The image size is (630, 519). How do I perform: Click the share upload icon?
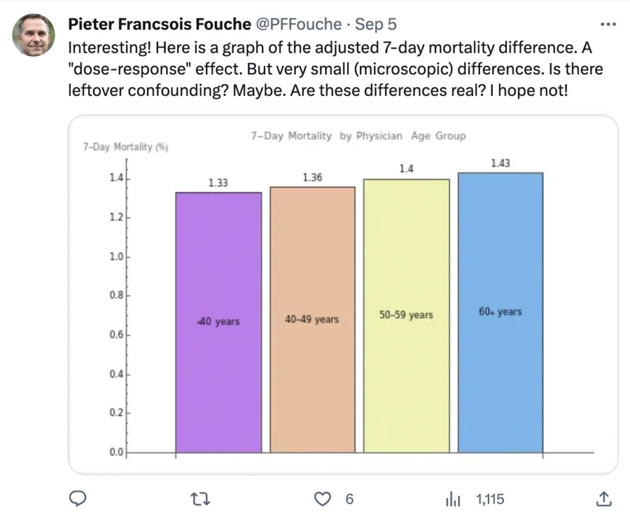[604, 499]
